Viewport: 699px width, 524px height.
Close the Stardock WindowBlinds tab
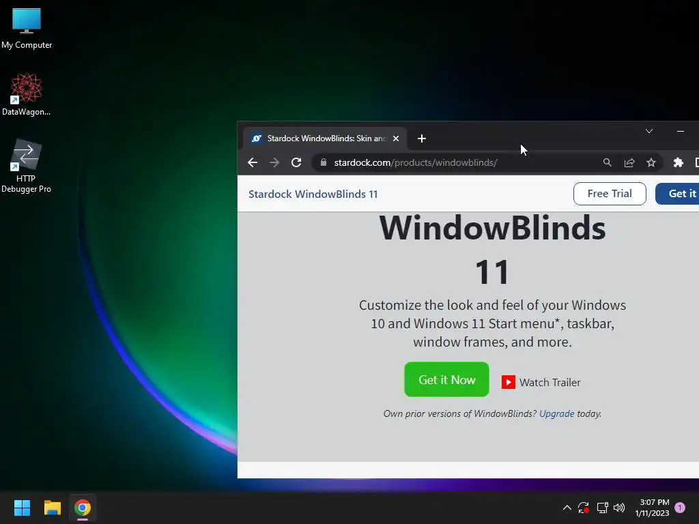click(x=396, y=139)
